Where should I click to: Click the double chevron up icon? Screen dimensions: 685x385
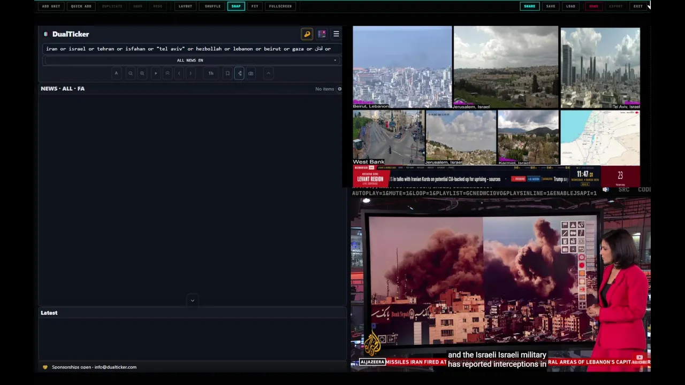pos(168,73)
